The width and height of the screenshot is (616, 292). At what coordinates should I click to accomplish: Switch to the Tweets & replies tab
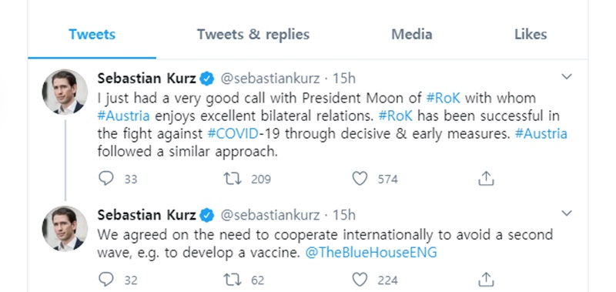(x=253, y=35)
